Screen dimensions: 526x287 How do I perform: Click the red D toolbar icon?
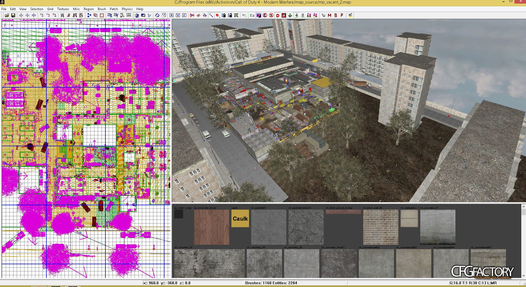[x=278, y=15]
